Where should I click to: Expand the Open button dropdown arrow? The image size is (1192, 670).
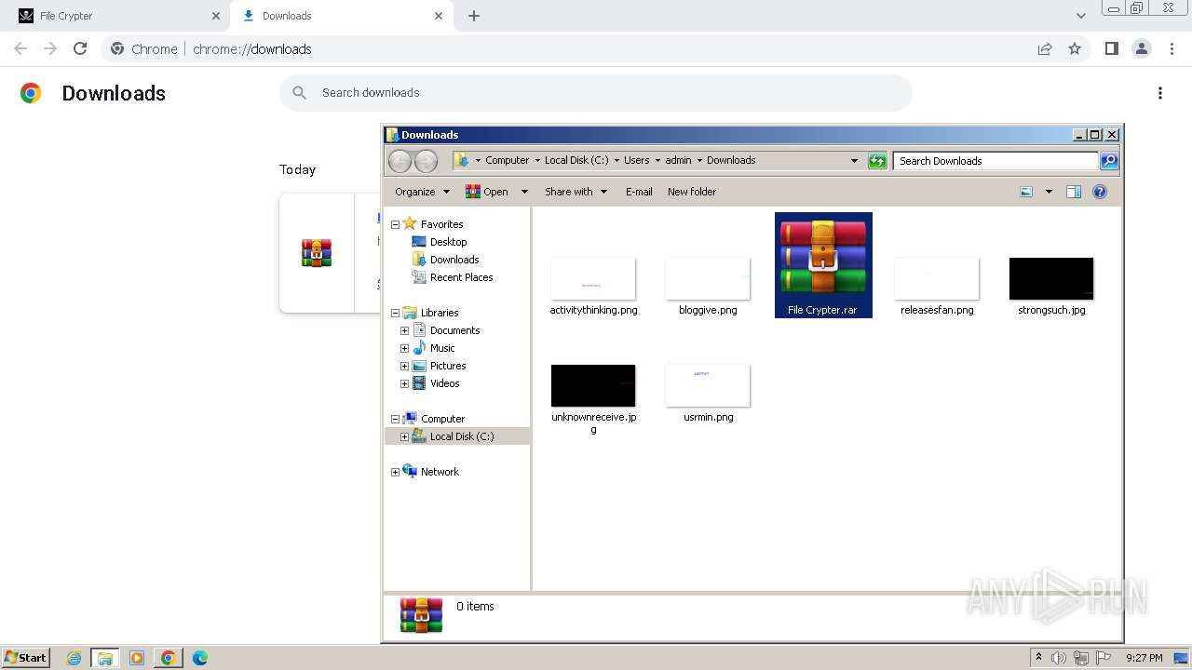pyautogui.click(x=524, y=192)
